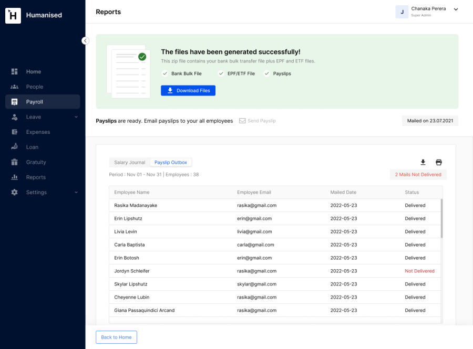The height and width of the screenshot is (349, 473).
Task: Click the Humanised H logo icon
Action: coord(13,15)
